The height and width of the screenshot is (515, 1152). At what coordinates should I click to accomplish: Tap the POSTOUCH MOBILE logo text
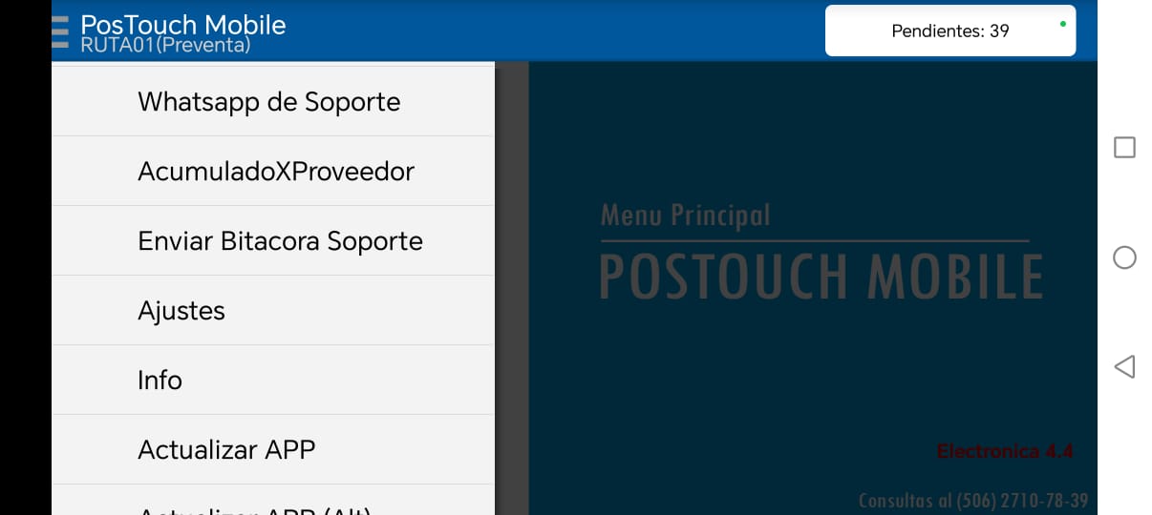click(821, 277)
